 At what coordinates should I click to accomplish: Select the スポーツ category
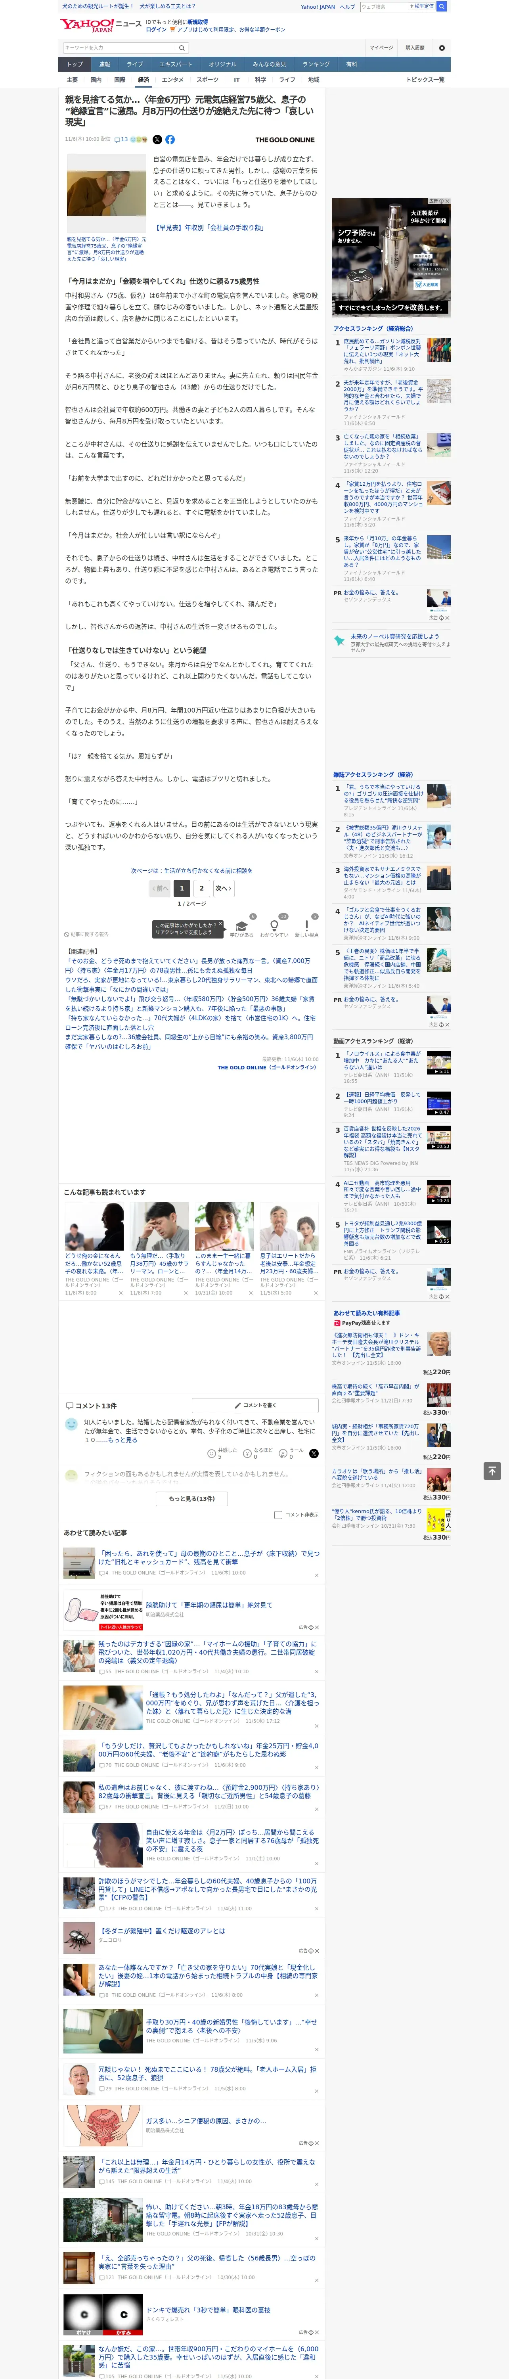[208, 79]
